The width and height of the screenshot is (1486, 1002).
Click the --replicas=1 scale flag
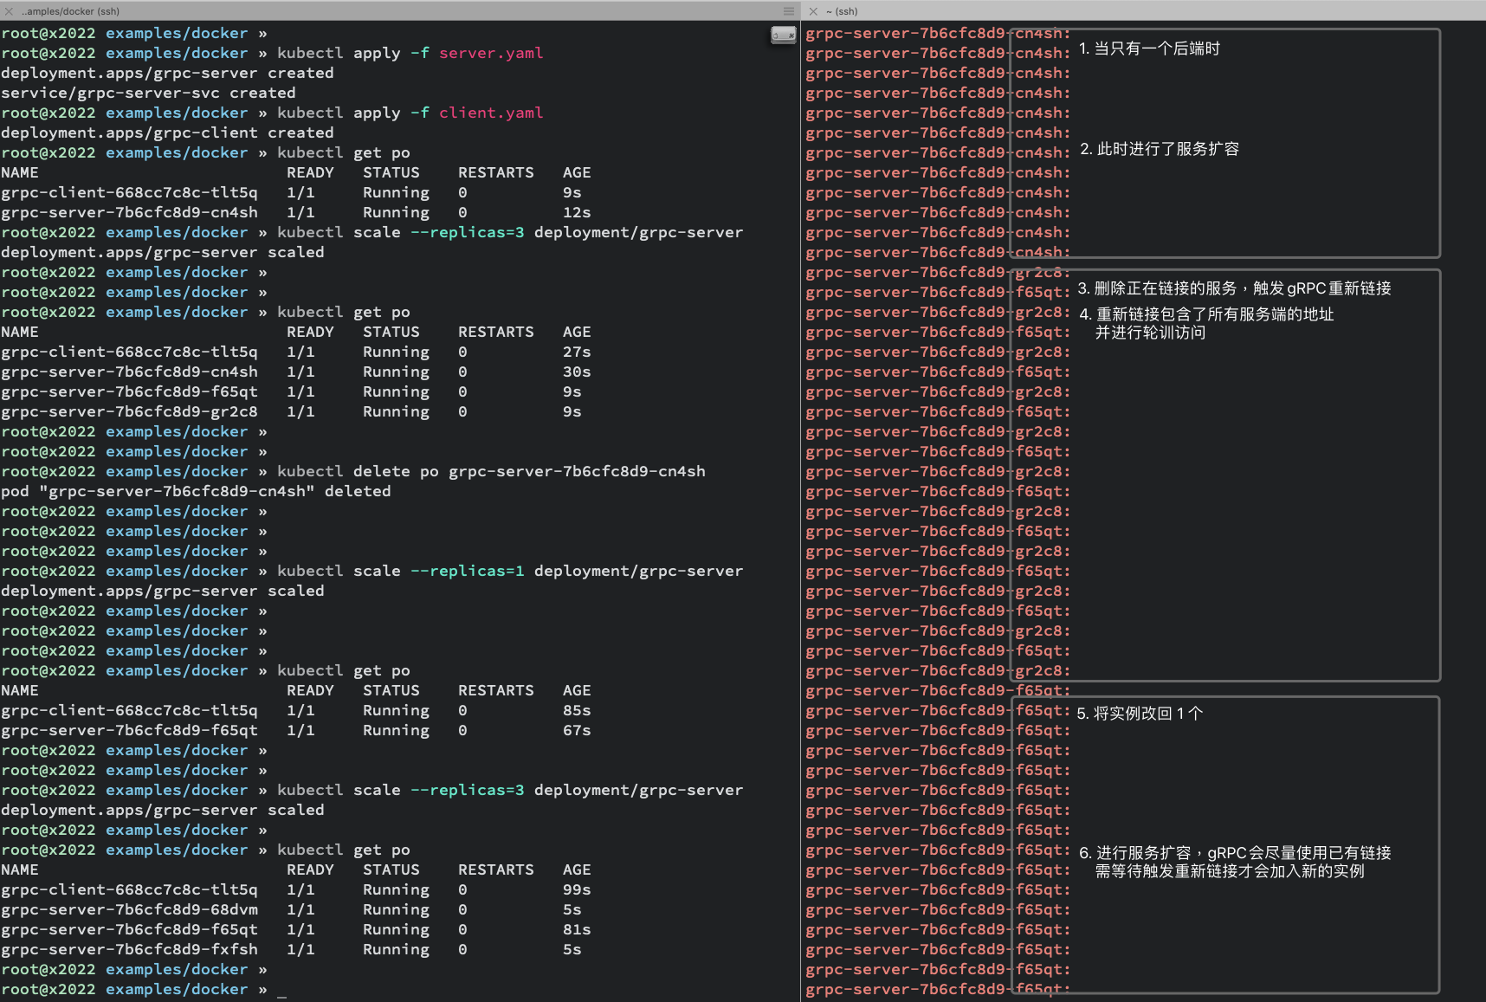pos(468,571)
